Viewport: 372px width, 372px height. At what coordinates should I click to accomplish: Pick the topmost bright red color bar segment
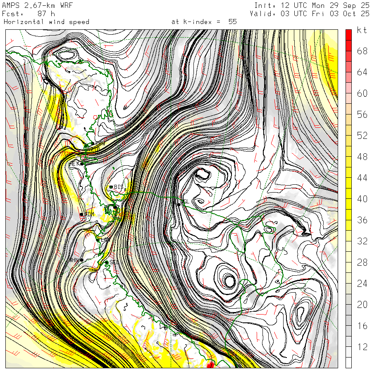pyautogui.click(x=348, y=35)
